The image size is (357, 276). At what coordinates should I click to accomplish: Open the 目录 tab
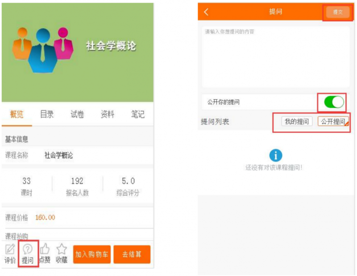[x=47, y=114]
